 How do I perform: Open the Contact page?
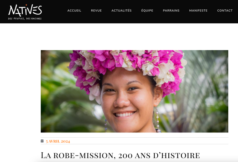pos(225,10)
